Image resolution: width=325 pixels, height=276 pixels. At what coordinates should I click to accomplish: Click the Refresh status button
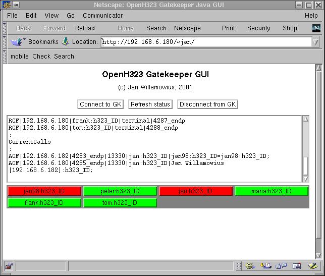point(150,104)
